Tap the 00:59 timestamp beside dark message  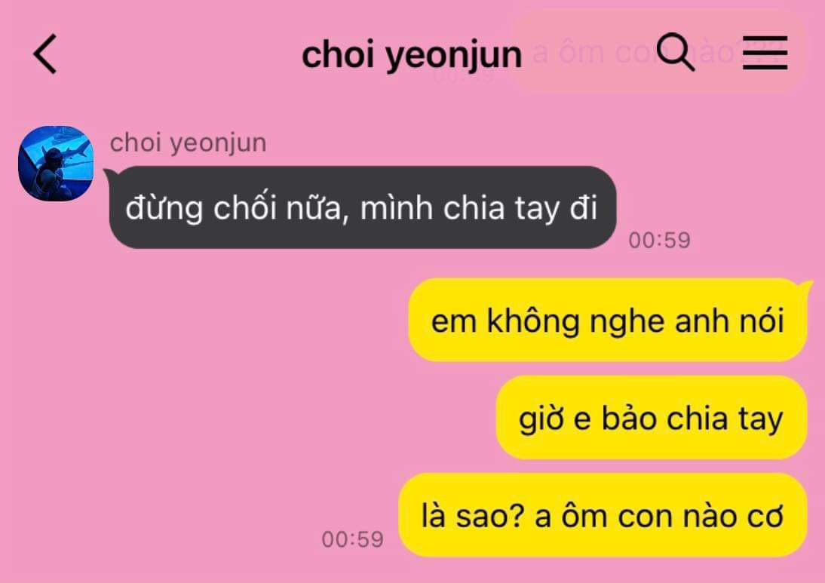[659, 240]
